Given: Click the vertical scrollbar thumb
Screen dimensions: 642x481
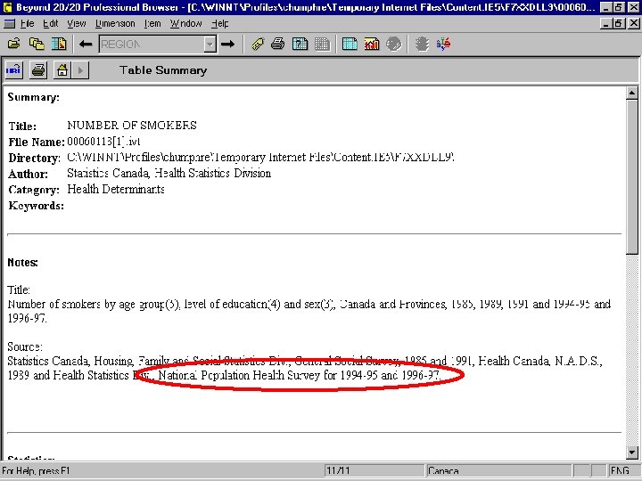Looking at the screenshot, I should pyautogui.click(x=632, y=176).
